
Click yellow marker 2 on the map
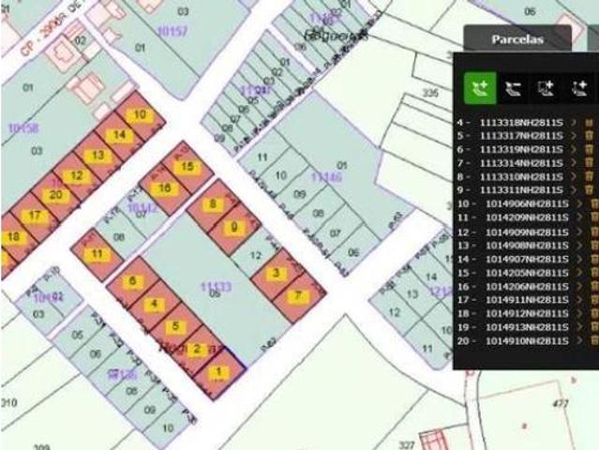[x=197, y=349]
